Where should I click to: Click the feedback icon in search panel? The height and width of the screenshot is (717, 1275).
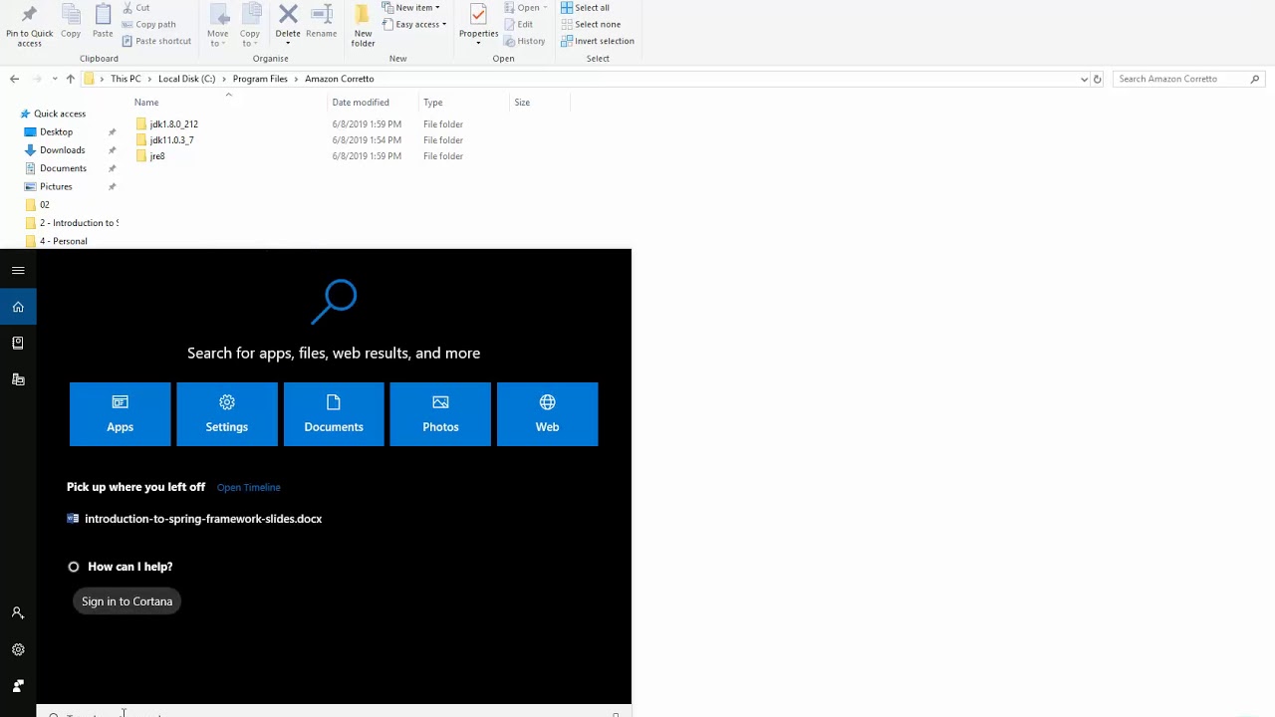tap(18, 686)
